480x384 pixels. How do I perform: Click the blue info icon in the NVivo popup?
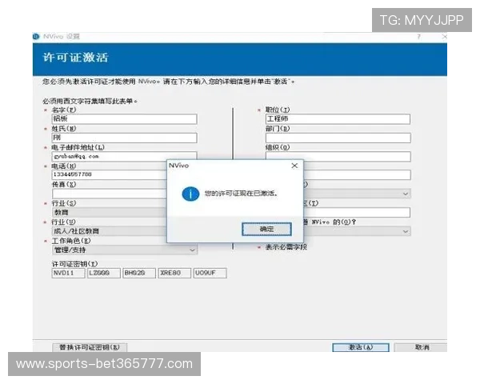(190, 194)
